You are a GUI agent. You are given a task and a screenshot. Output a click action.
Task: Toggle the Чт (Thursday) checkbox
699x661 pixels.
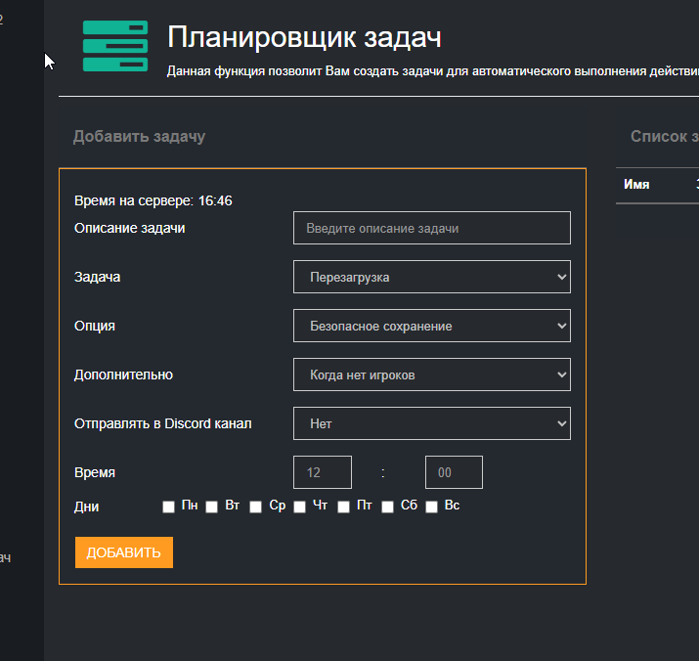point(299,507)
